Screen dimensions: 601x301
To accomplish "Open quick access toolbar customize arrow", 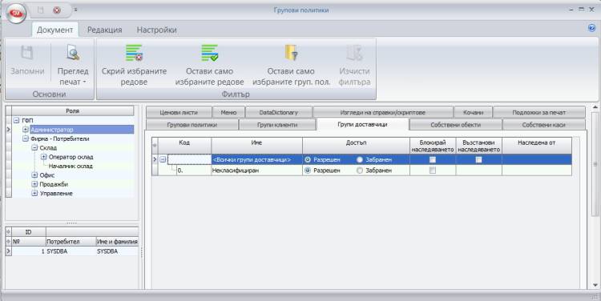I will tap(75, 10).
